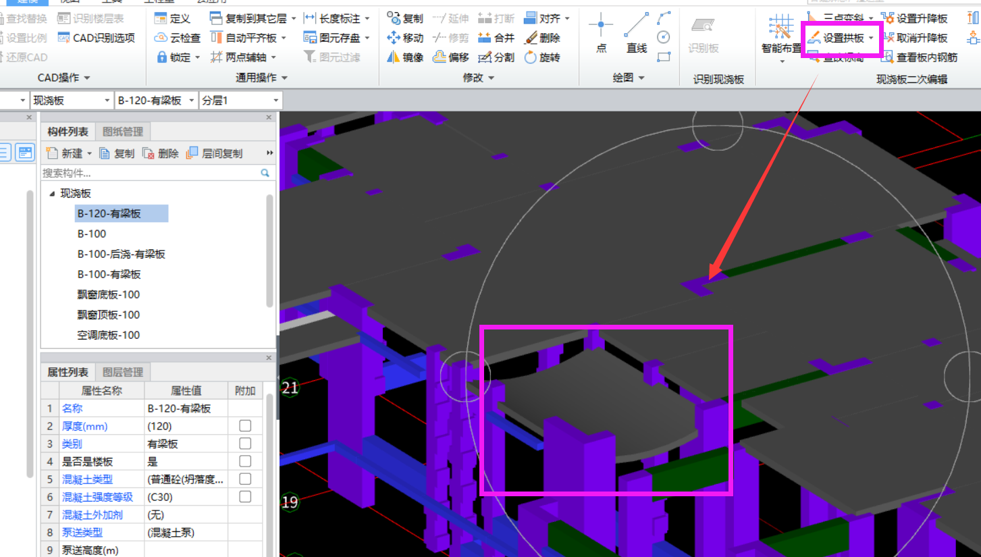Open 新建 dropdown arrow in component list
The image size is (981, 557).
[89, 154]
